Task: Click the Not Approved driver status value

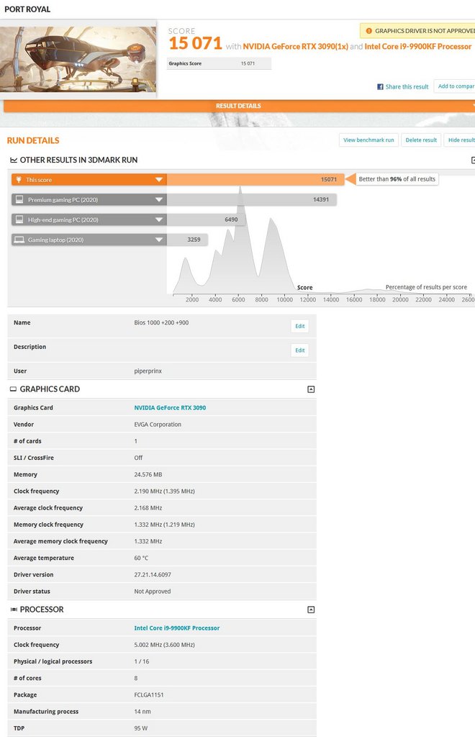Action: click(153, 592)
